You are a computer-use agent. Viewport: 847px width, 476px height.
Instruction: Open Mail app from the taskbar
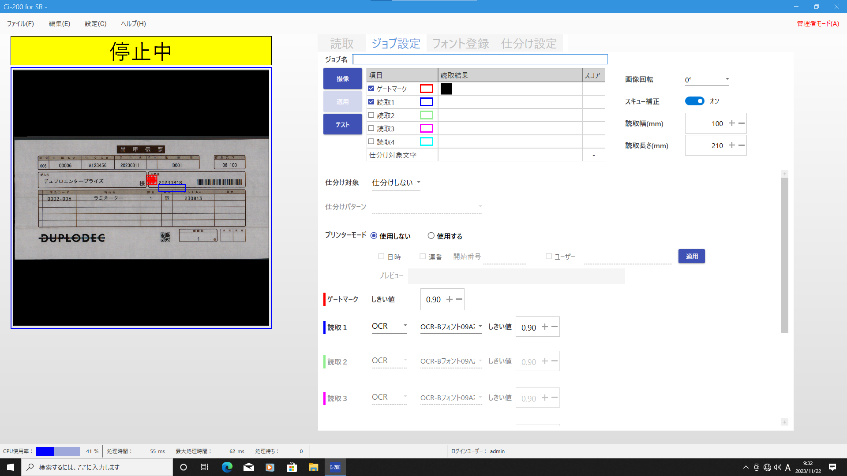249,467
